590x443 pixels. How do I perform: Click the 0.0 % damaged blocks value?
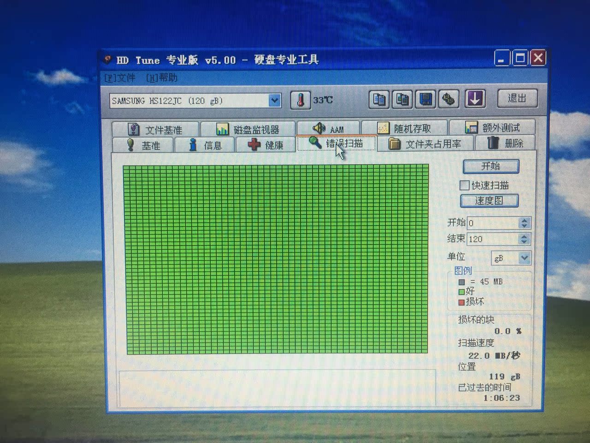(x=507, y=331)
